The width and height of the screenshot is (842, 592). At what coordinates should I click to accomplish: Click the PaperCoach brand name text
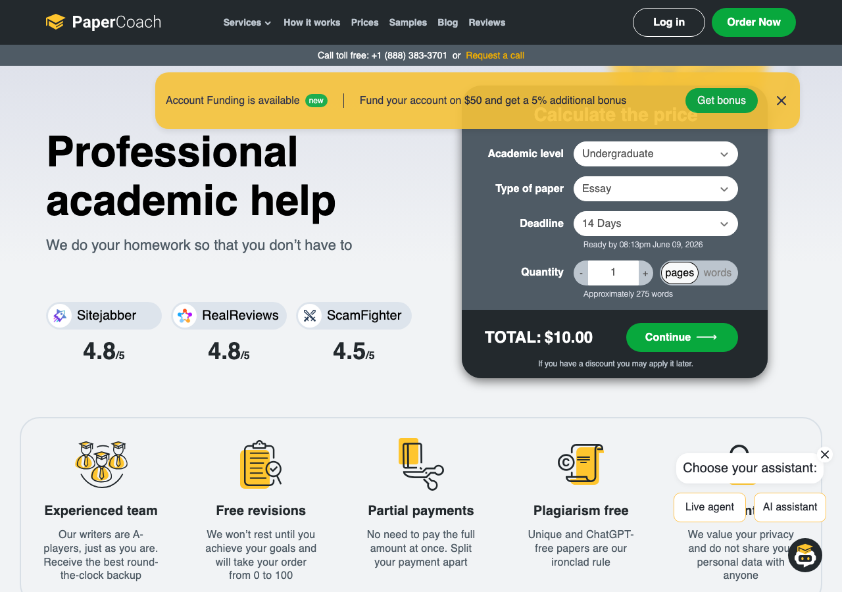[116, 22]
